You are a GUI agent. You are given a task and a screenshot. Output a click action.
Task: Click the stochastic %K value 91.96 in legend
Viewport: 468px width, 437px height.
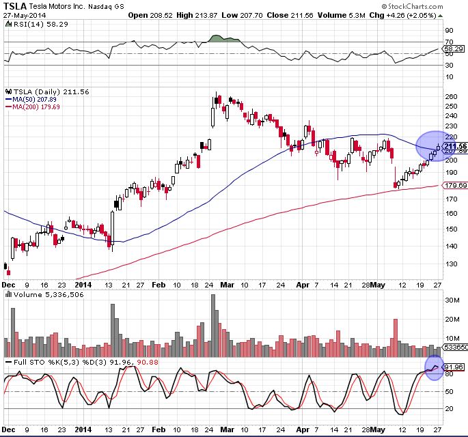point(122,362)
